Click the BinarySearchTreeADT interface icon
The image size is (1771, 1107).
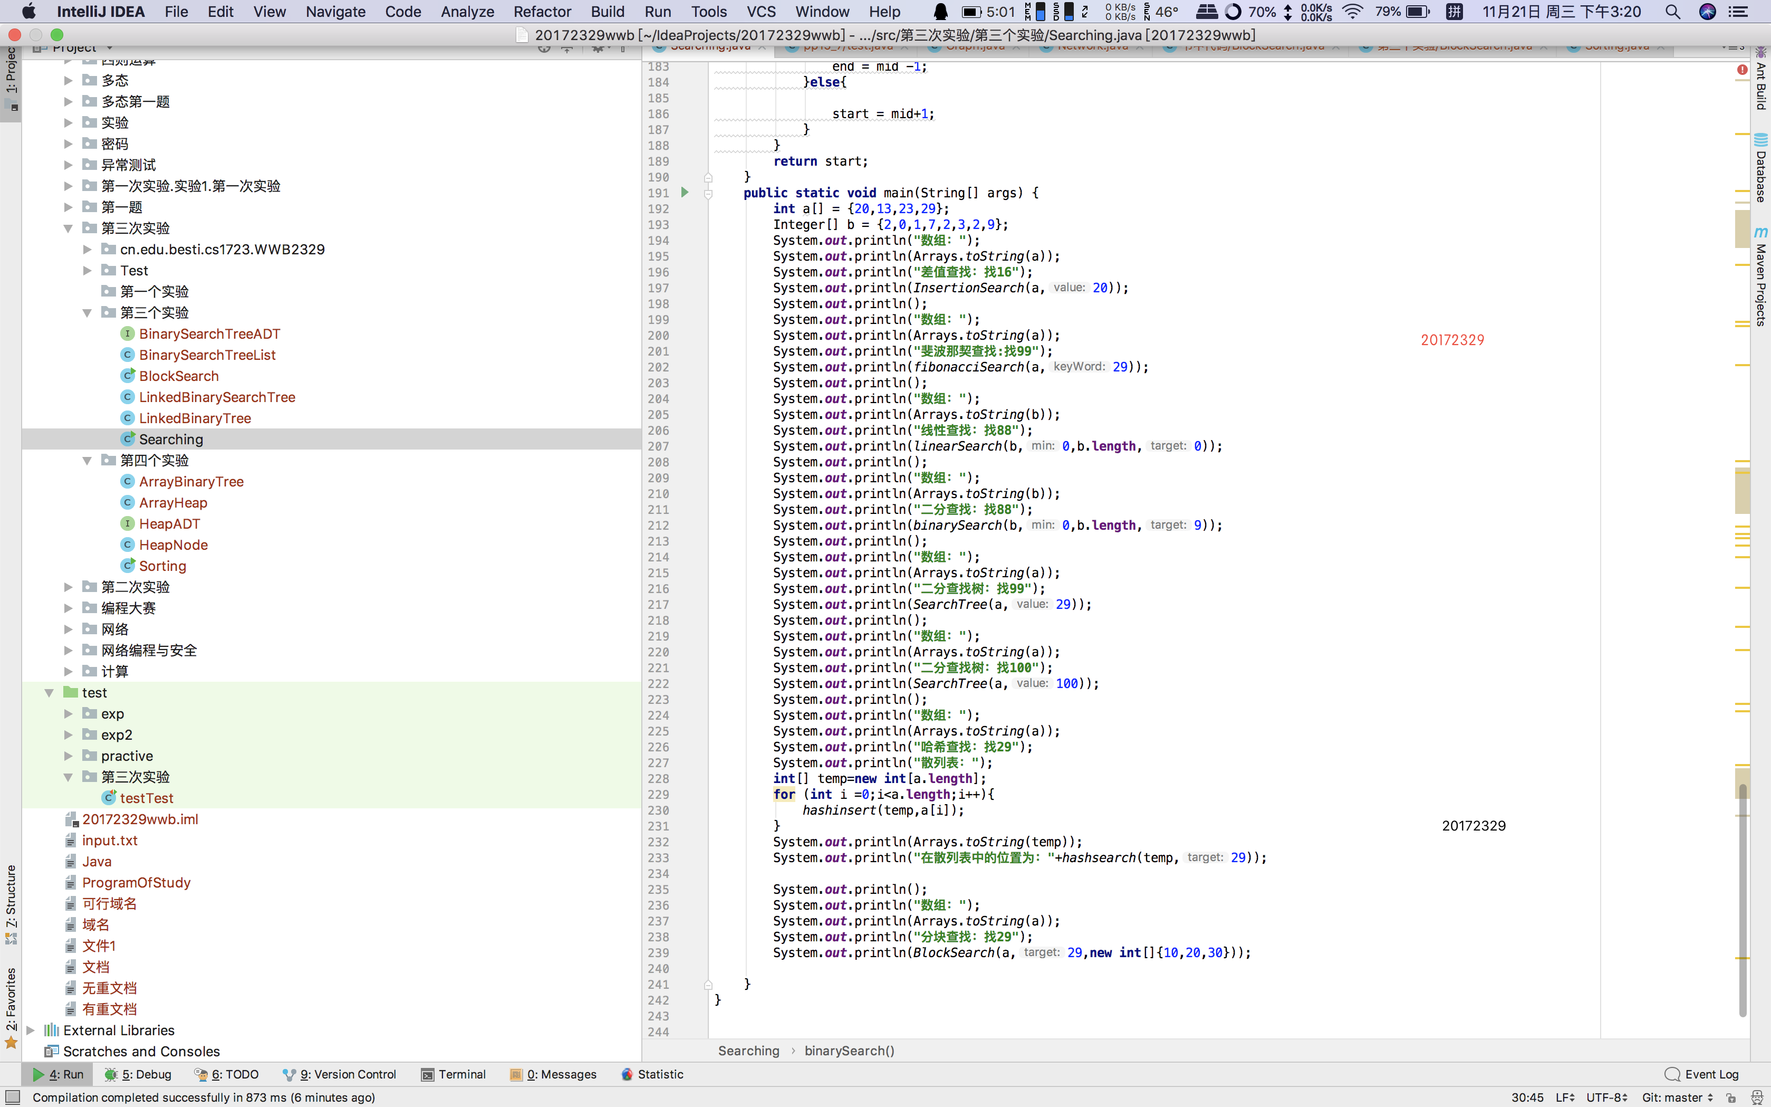pos(127,334)
